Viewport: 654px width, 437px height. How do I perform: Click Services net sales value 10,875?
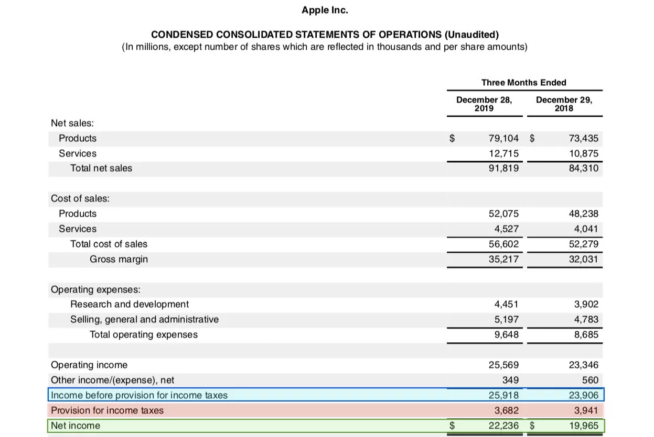[583, 153]
